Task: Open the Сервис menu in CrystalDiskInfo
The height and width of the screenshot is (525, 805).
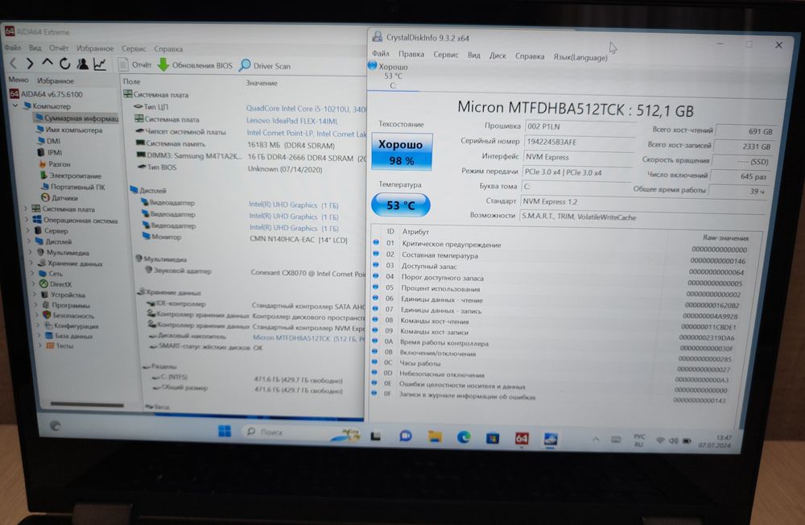Action: click(x=446, y=55)
